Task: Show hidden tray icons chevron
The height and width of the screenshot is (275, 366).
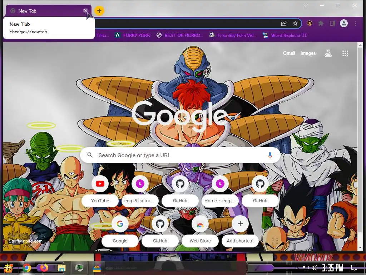Action: (x=297, y=268)
